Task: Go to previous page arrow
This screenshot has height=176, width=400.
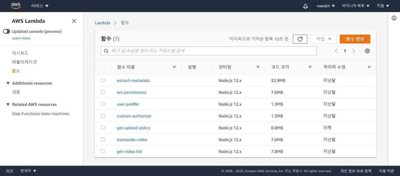Action: click(336, 51)
